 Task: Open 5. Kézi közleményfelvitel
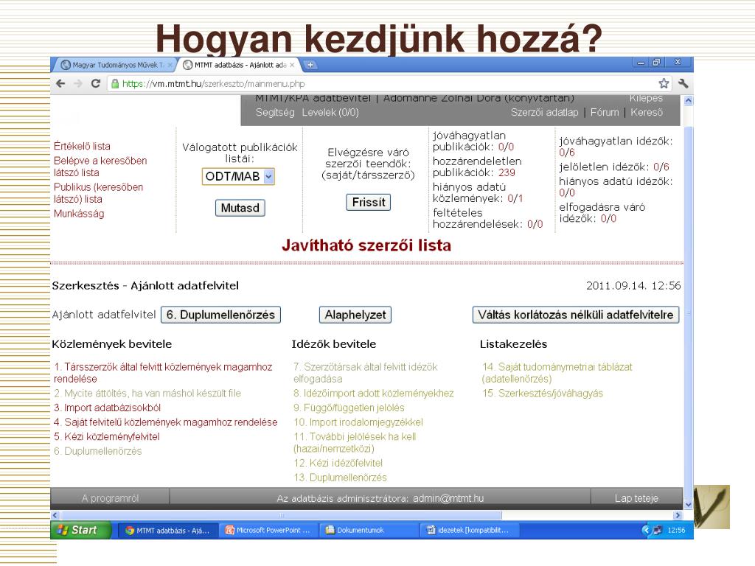click(x=107, y=436)
